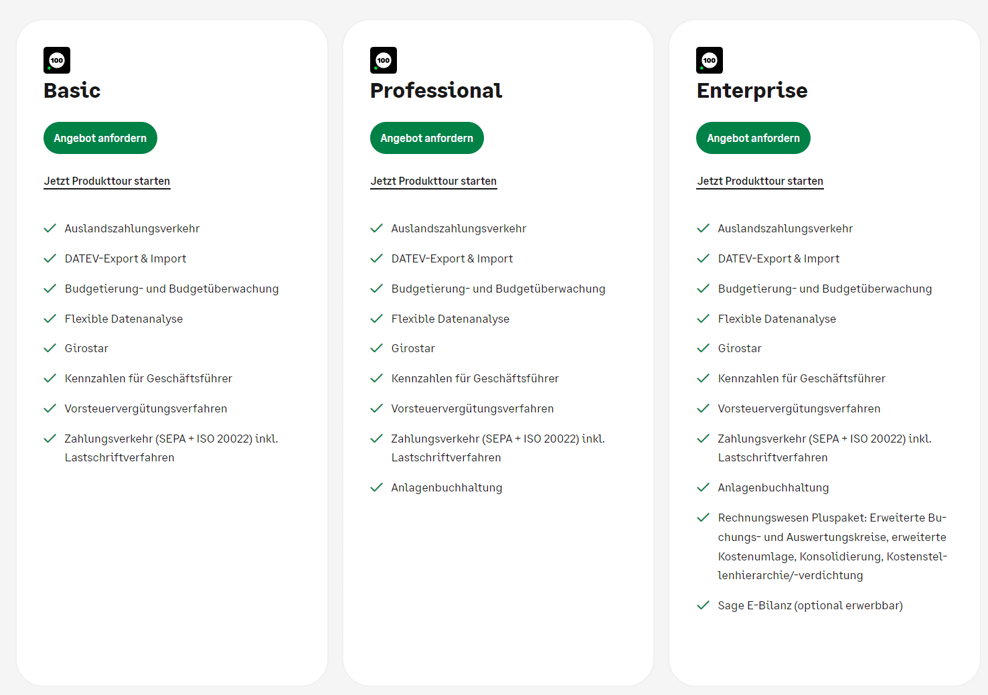
Task: Open Jetzt Produkttour starten under Professional
Action: tap(434, 181)
